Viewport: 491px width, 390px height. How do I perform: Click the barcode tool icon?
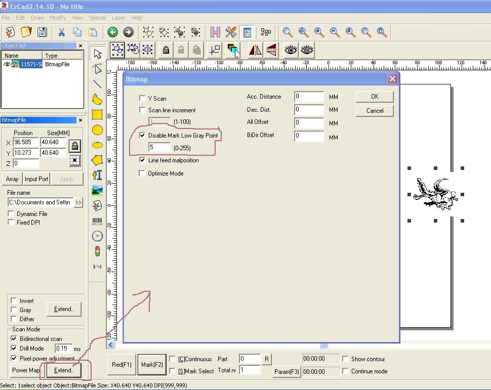tap(97, 221)
